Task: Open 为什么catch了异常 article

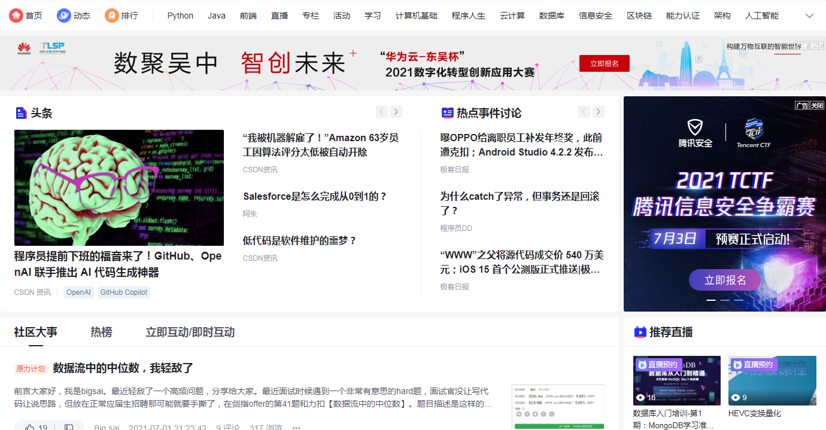Action: point(520,203)
